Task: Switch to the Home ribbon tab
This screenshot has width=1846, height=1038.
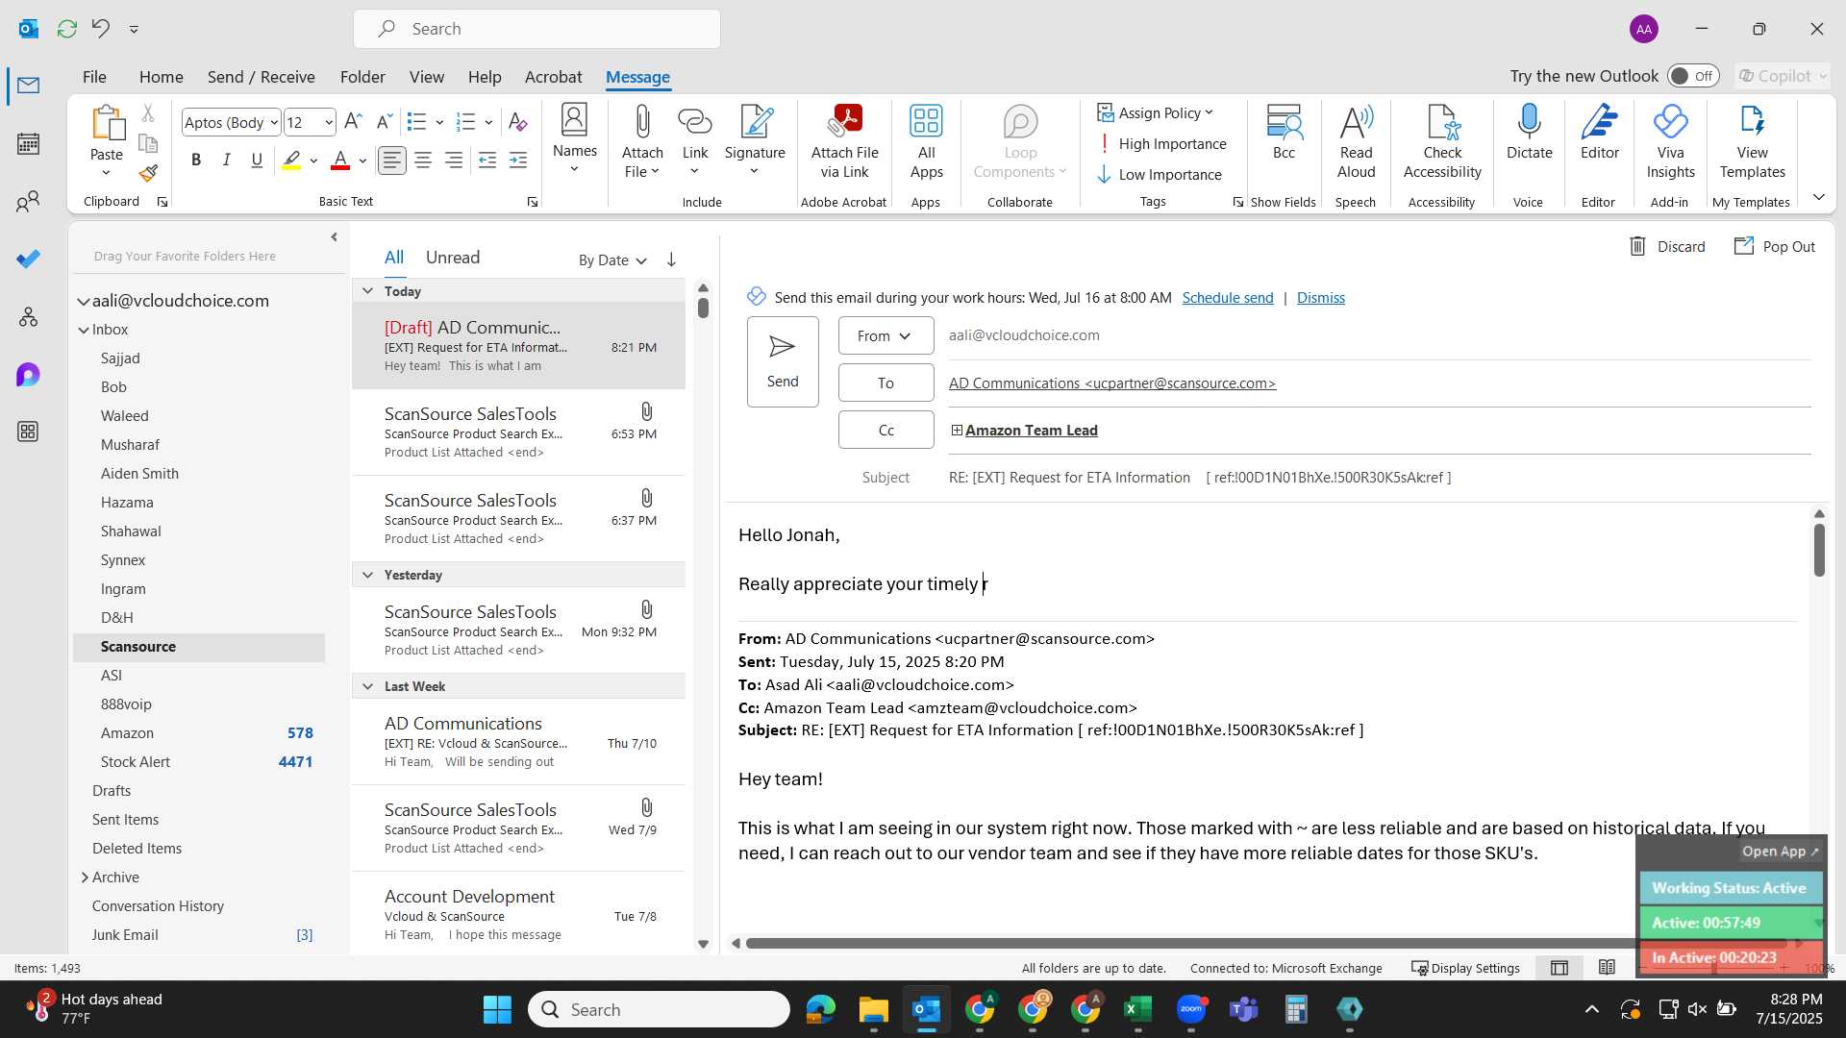Action: pos(161,77)
